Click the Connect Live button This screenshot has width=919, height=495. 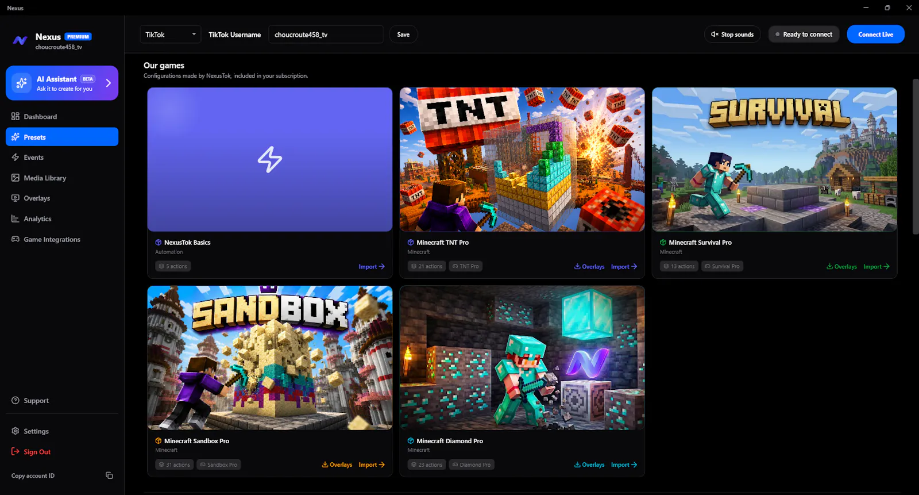pos(875,34)
